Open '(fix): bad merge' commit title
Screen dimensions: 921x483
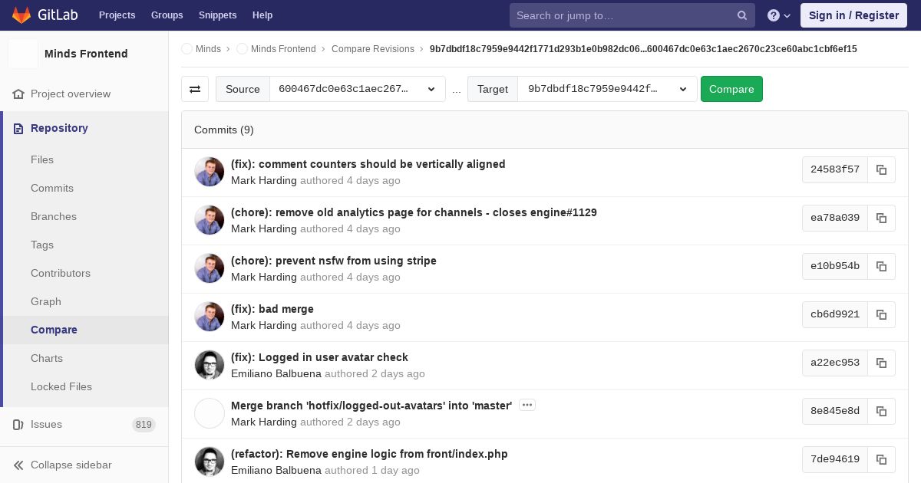[272, 309]
